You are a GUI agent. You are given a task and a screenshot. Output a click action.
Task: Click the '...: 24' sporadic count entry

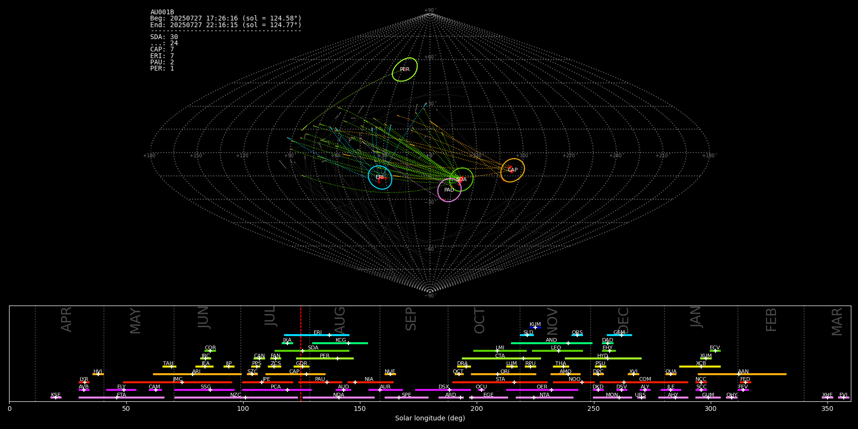pyautogui.click(x=164, y=43)
